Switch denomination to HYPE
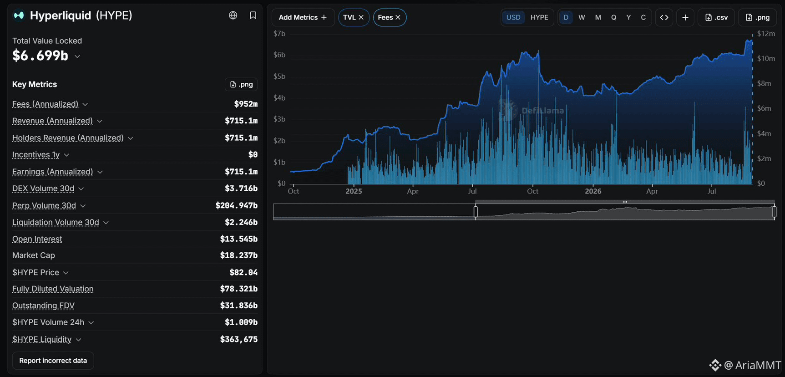The height and width of the screenshot is (377, 785). click(x=539, y=17)
